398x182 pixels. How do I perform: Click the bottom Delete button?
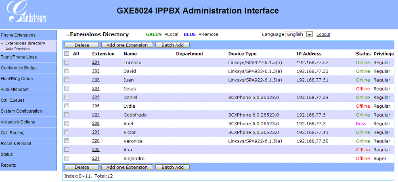pyautogui.click(x=82, y=167)
